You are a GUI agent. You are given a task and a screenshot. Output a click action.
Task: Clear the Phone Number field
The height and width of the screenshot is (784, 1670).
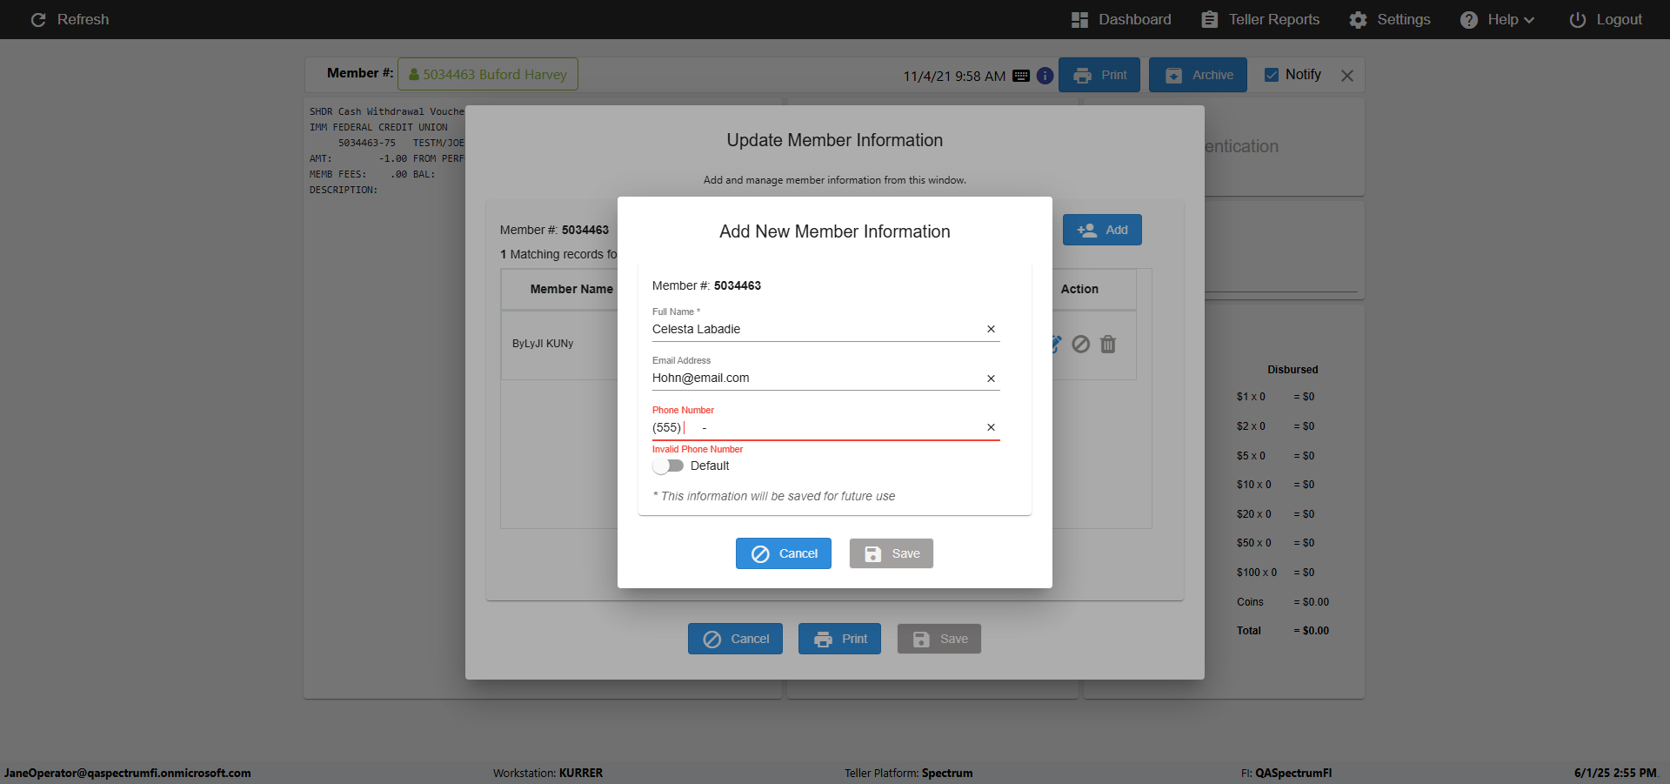tap(991, 427)
